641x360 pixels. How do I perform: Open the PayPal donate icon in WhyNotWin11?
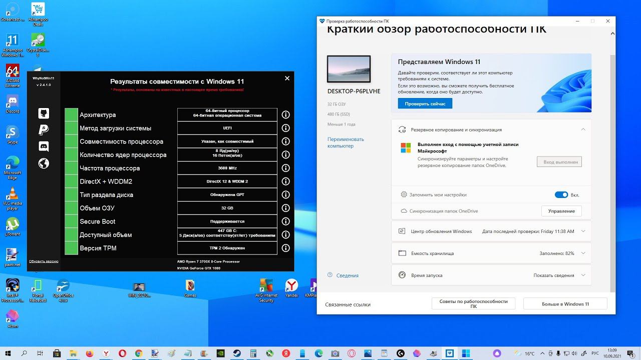[x=44, y=130]
